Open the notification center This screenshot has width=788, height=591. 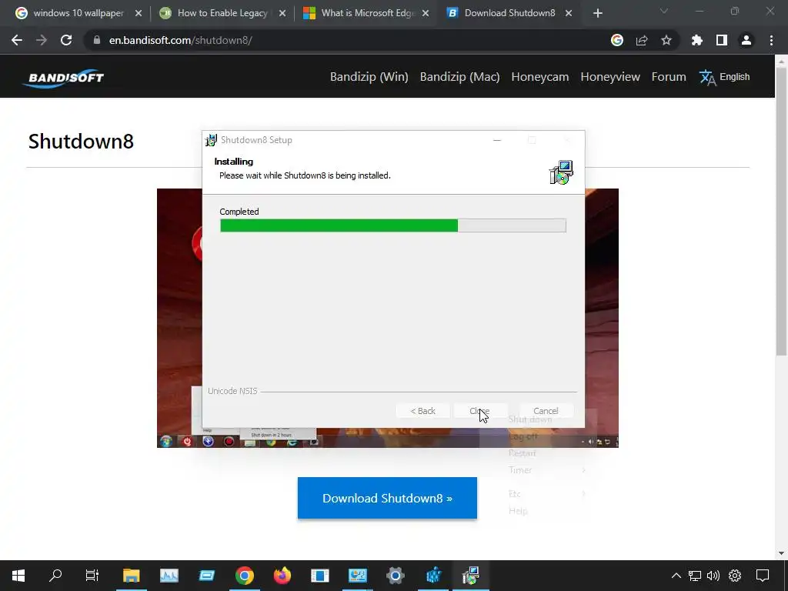[x=763, y=576]
